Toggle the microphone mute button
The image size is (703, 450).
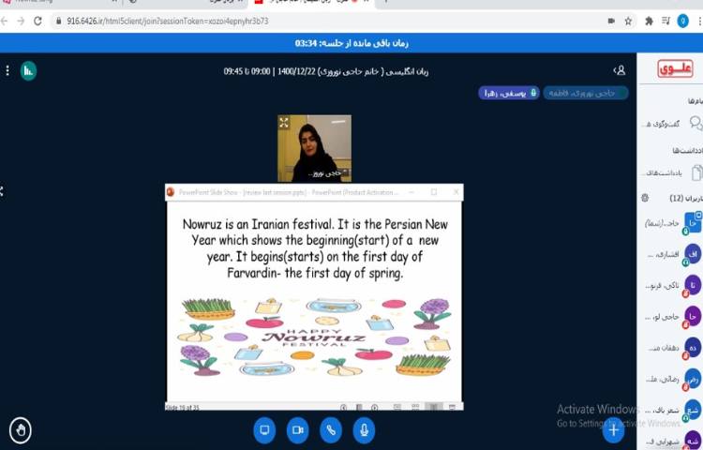[363, 429]
